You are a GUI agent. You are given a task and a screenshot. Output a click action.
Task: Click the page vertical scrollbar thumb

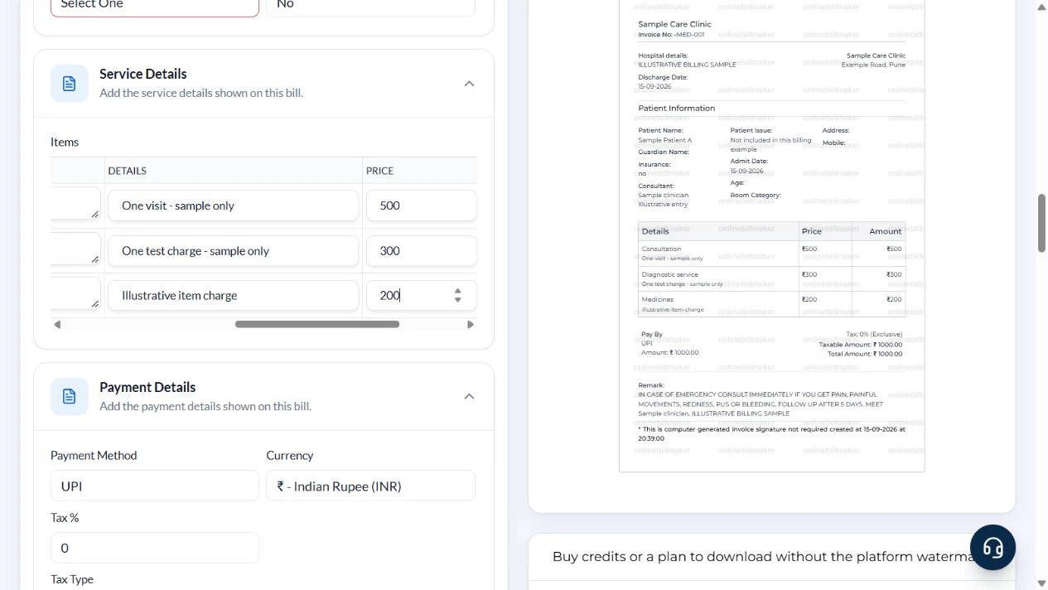coord(1041,223)
